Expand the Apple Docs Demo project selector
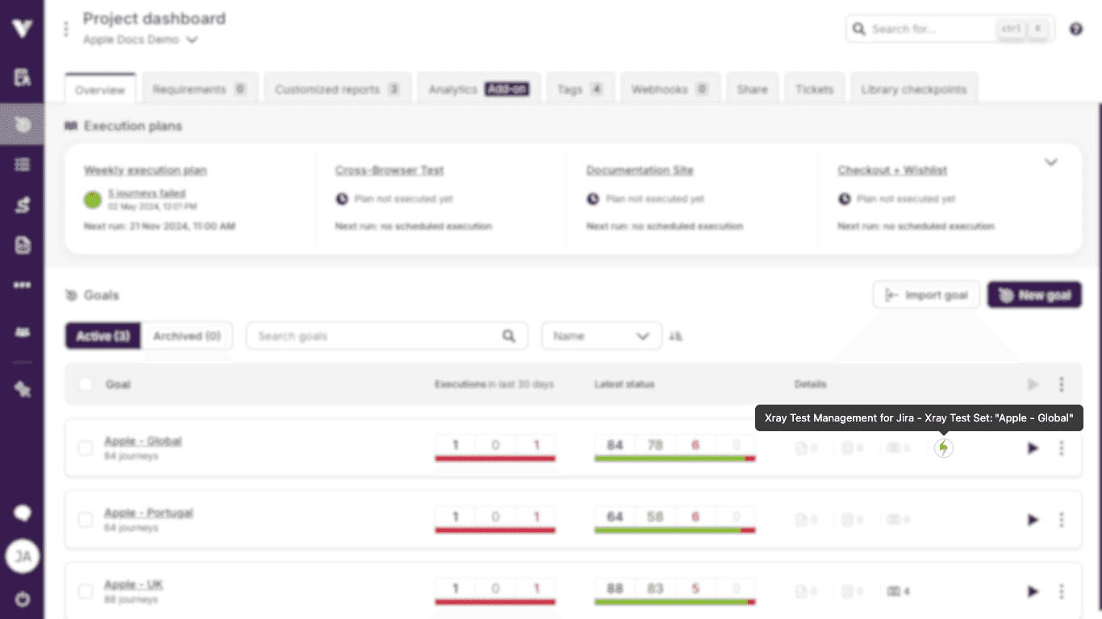Image resolution: width=1102 pixels, height=619 pixels. (x=191, y=39)
